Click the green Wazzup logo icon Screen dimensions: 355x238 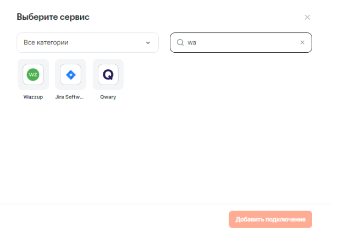[33, 74]
